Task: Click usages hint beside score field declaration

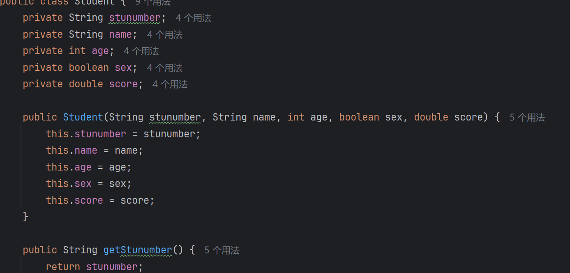Action: pos(170,84)
